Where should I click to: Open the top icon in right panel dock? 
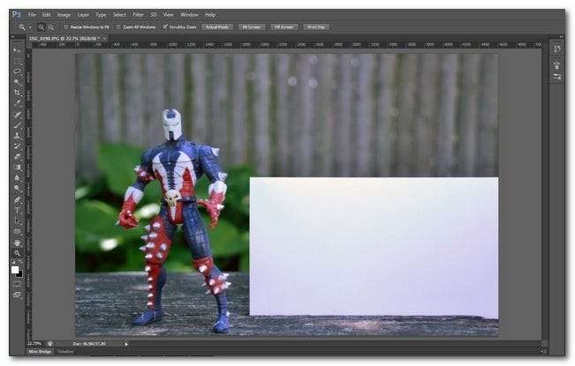tap(556, 49)
